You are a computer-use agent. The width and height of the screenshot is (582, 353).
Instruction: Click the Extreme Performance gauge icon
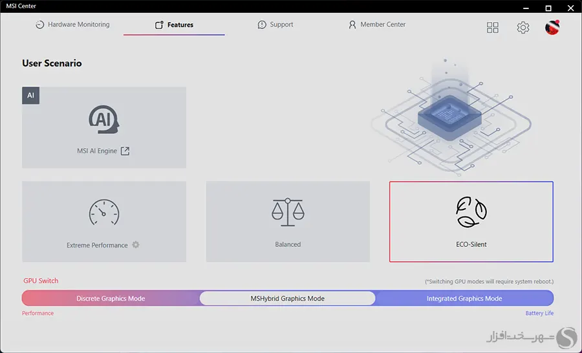click(x=104, y=213)
